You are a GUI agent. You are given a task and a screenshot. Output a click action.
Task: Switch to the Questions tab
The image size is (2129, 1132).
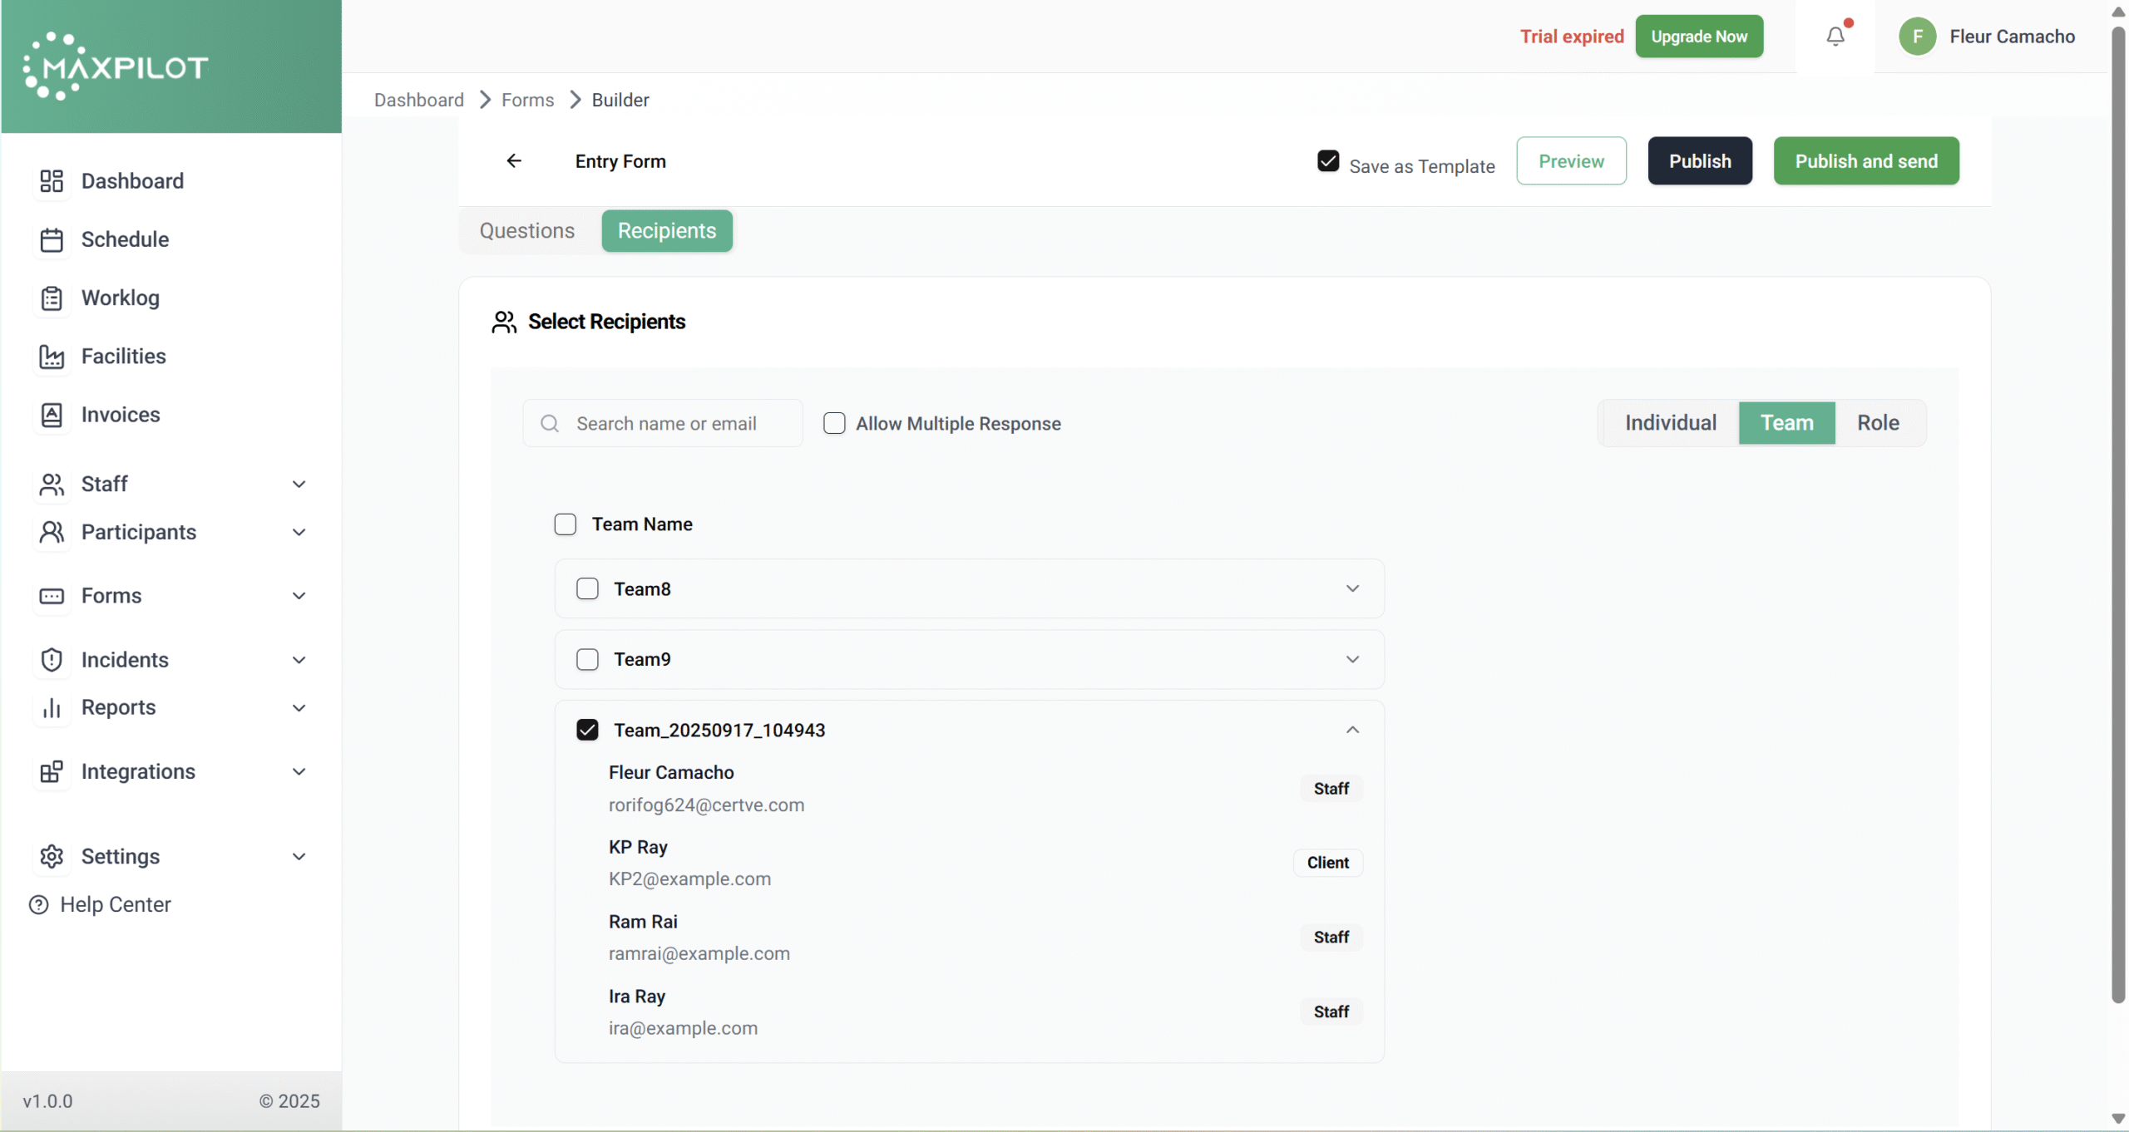click(526, 231)
